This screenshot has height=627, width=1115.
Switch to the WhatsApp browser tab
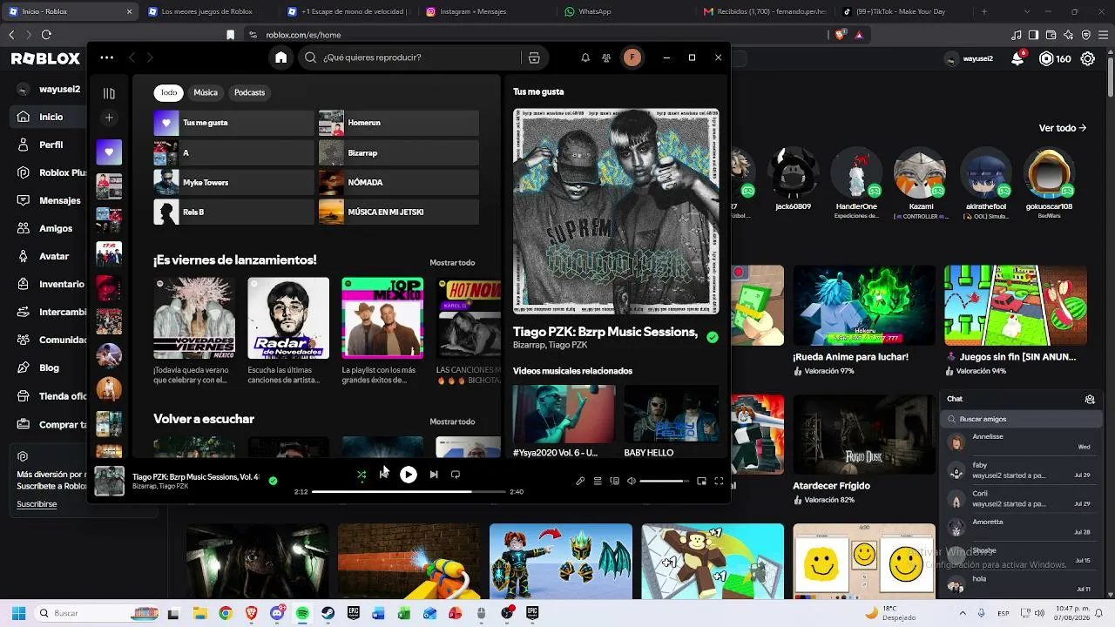(623, 11)
